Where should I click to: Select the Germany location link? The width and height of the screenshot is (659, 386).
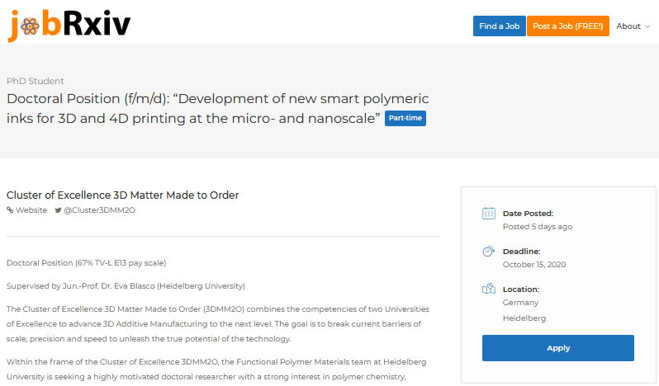click(520, 303)
